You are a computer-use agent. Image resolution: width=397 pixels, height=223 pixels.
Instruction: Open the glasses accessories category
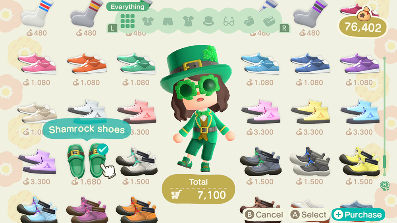click(x=229, y=21)
